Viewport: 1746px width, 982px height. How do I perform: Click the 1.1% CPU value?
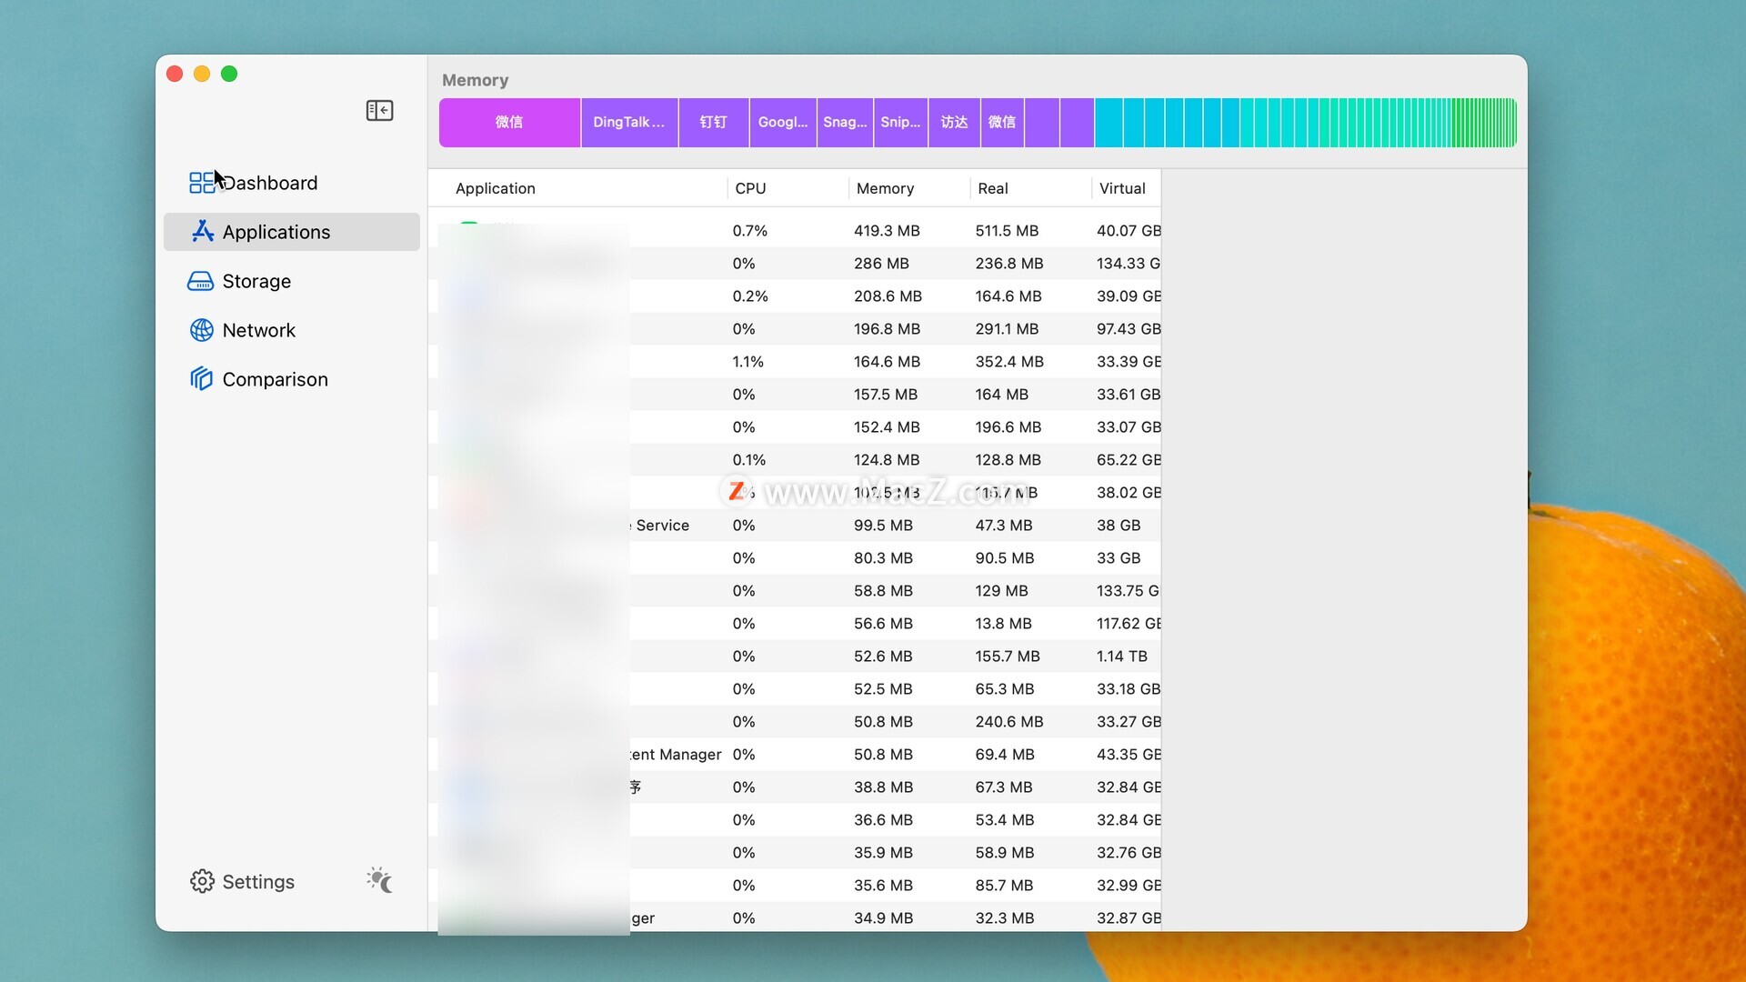pyautogui.click(x=748, y=362)
